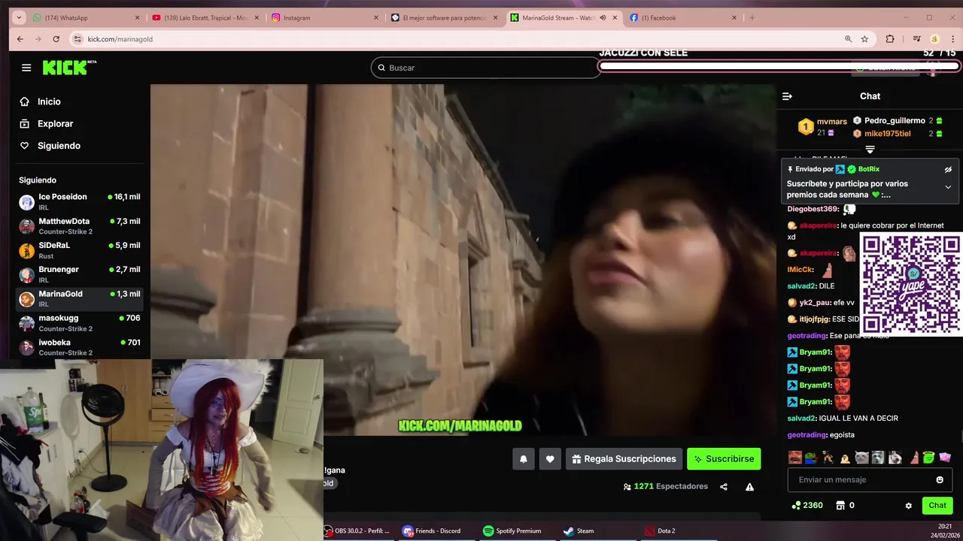
Task: Open iwobeka's channel
Action: click(x=79, y=346)
